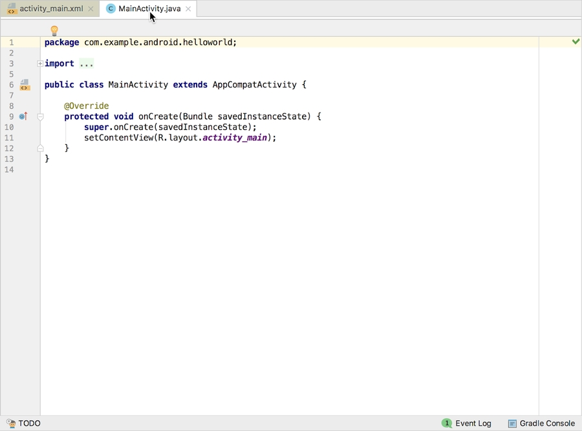The width and height of the screenshot is (582, 431).
Task: Click the related layout file gutter icon
Action: [25, 84]
